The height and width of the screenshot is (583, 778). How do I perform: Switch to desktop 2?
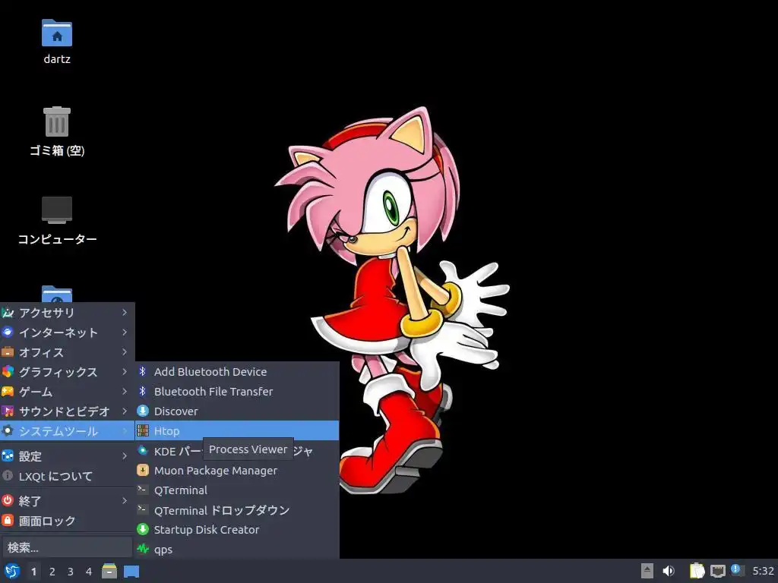coord(52,572)
